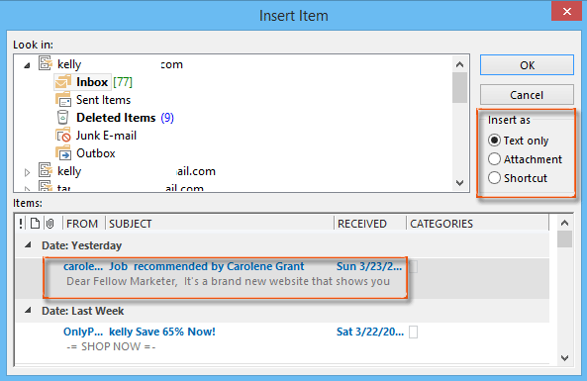Choose the Attachment radio option
Screen dimensions: 587x381
494,159
